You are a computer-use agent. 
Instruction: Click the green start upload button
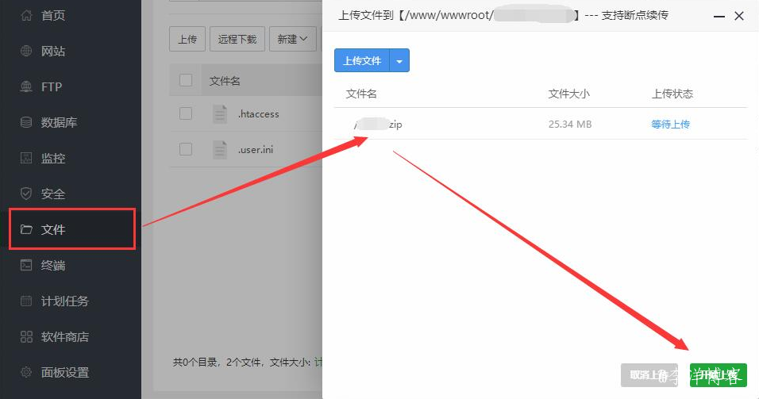point(718,375)
